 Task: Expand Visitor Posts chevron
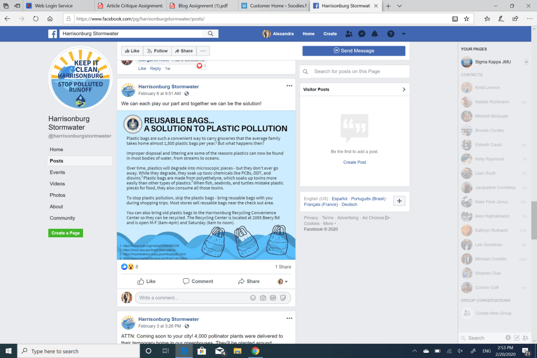[x=404, y=89]
